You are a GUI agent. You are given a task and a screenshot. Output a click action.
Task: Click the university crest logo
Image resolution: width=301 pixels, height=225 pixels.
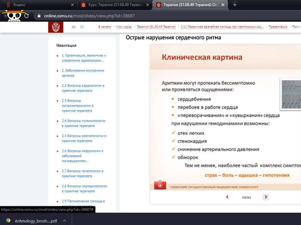tap(56, 27)
